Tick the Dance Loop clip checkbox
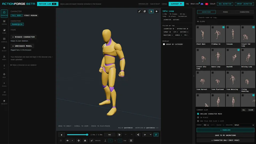This screenshot has width=256, height=144. 213,50
